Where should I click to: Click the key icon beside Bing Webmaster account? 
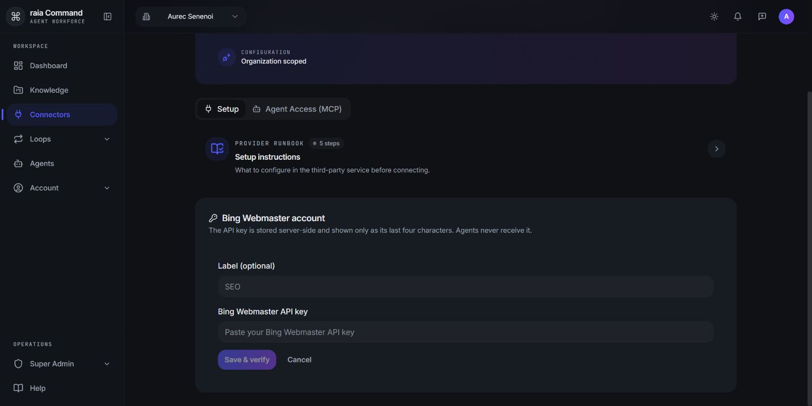coord(213,218)
